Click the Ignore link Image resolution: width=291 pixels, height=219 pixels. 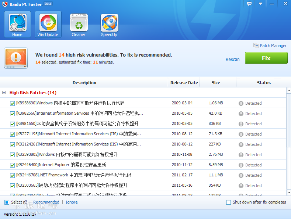(x=72, y=202)
